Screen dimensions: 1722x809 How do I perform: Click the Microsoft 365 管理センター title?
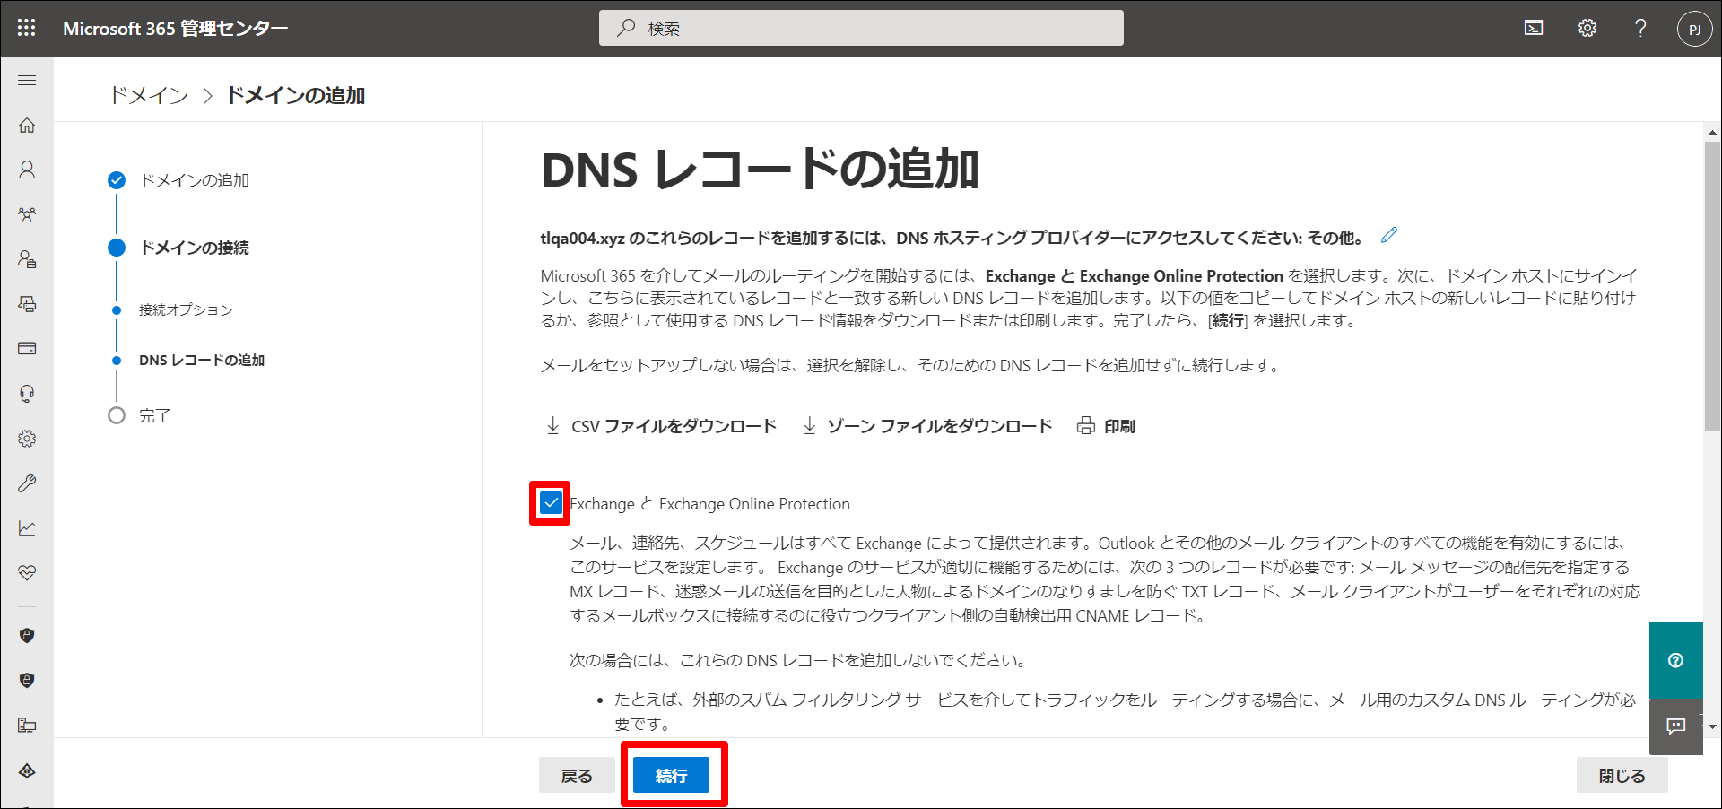tap(176, 29)
